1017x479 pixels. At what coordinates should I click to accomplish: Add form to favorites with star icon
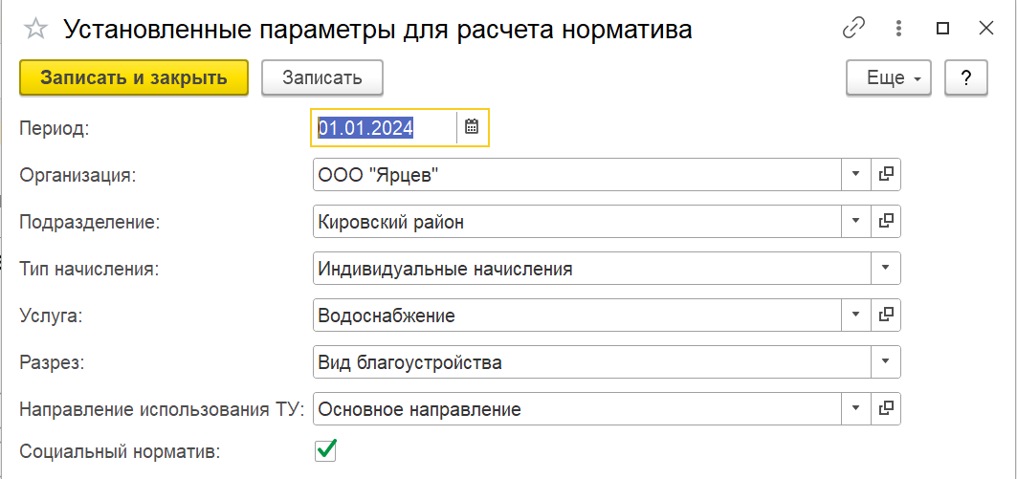[x=35, y=30]
